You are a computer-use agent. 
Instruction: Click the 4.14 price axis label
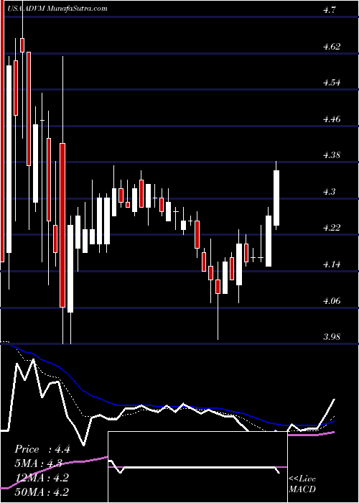pos(332,264)
